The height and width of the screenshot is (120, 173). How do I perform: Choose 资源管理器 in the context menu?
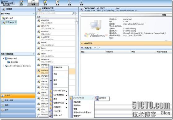[x=58, y=67]
